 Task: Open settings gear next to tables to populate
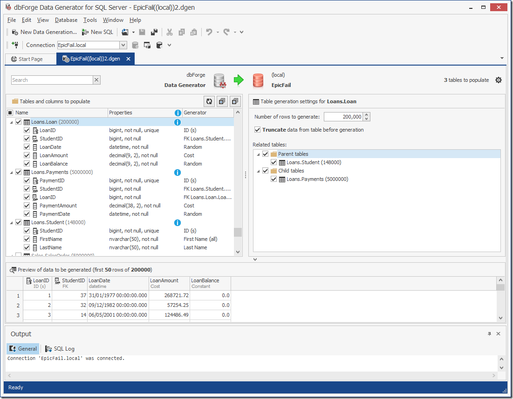click(499, 80)
